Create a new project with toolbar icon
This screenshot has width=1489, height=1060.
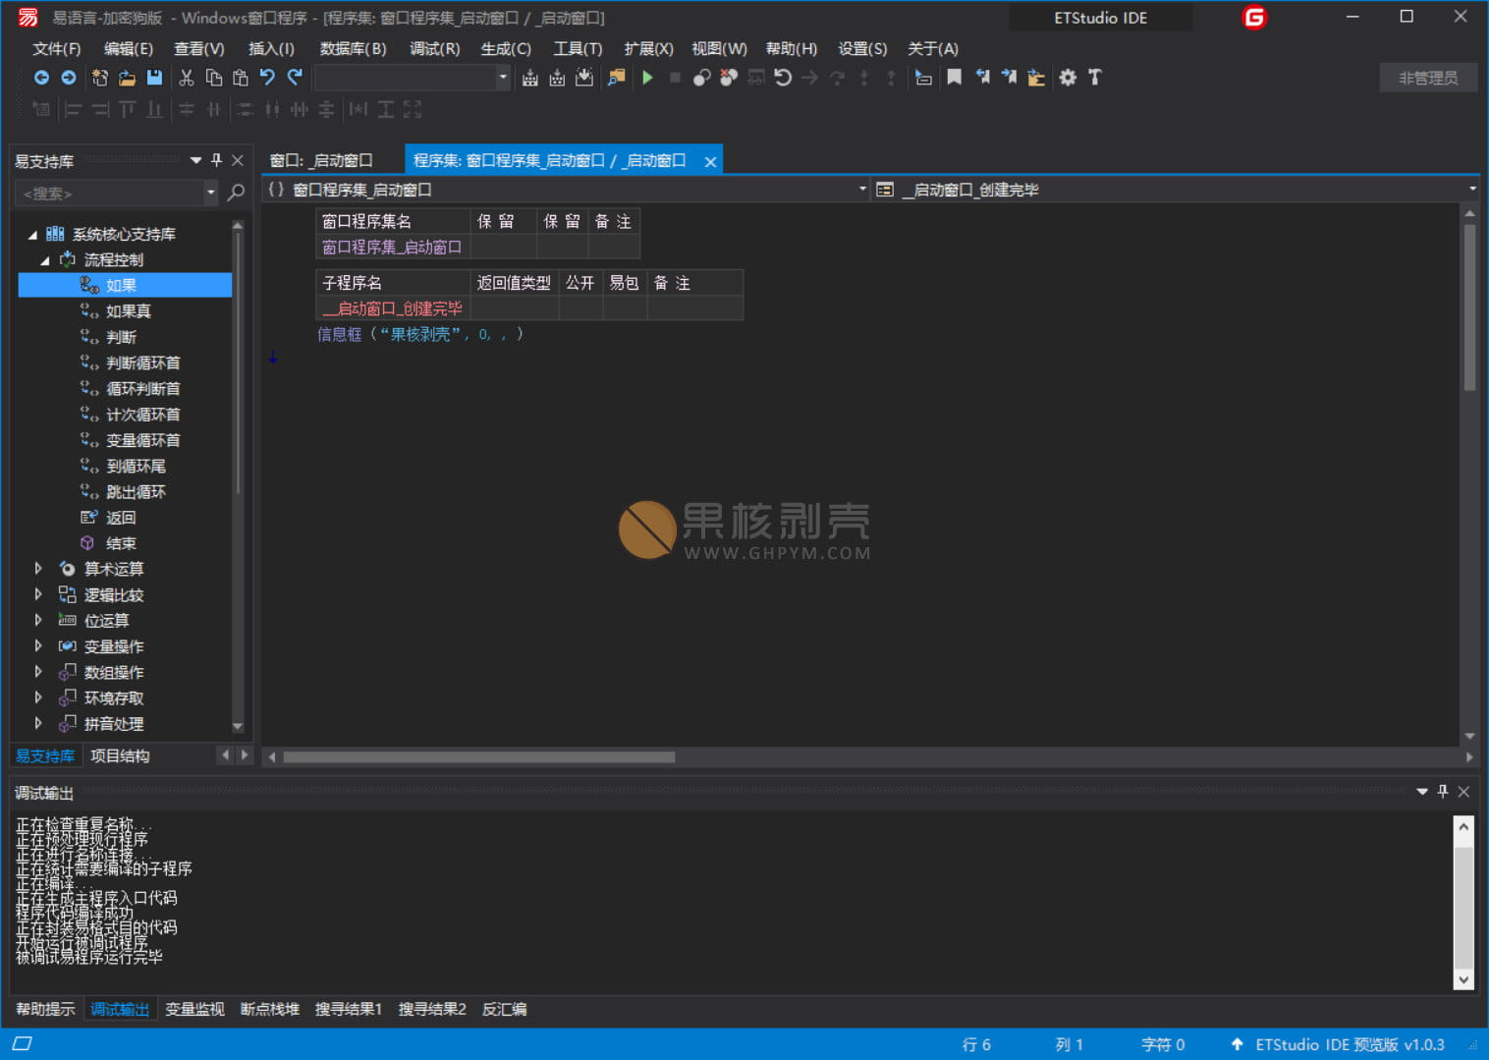[99, 78]
